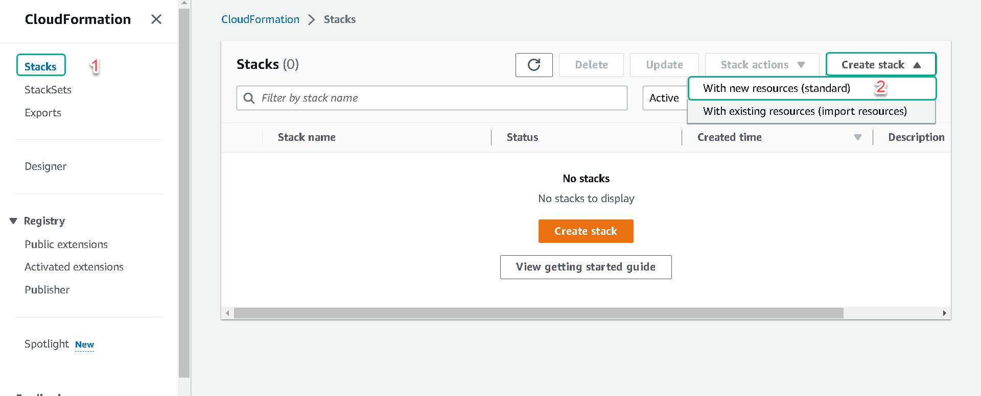Click View getting started guide
981x396 pixels.
coord(586,267)
